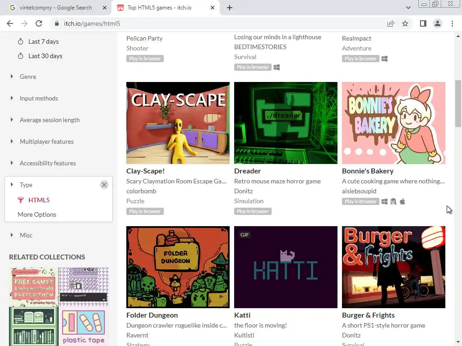Open the Realmpact author link
This screenshot has width=462, height=346.
coord(356,38)
